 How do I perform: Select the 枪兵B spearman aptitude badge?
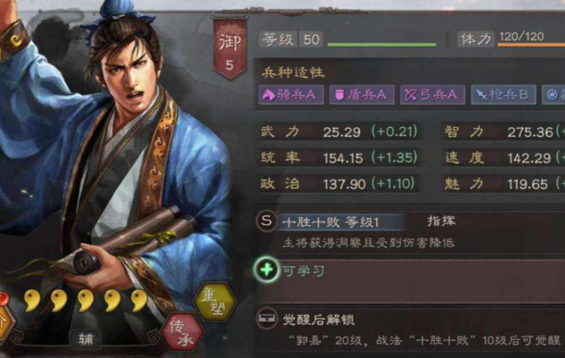coord(503,95)
